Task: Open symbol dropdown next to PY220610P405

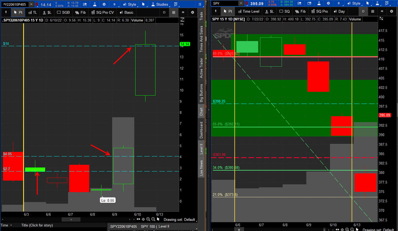Action: [x=31, y=4]
